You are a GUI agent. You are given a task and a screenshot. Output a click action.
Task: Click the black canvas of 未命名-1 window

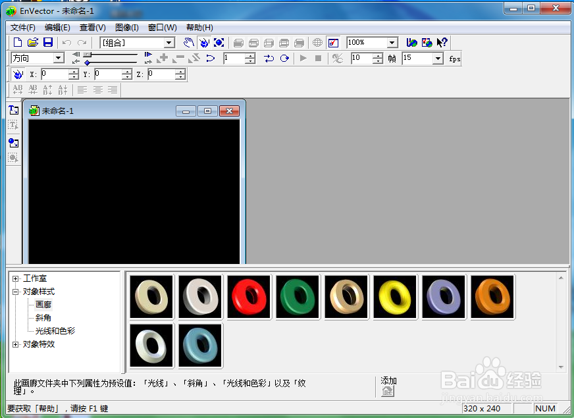pyautogui.click(x=134, y=191)
